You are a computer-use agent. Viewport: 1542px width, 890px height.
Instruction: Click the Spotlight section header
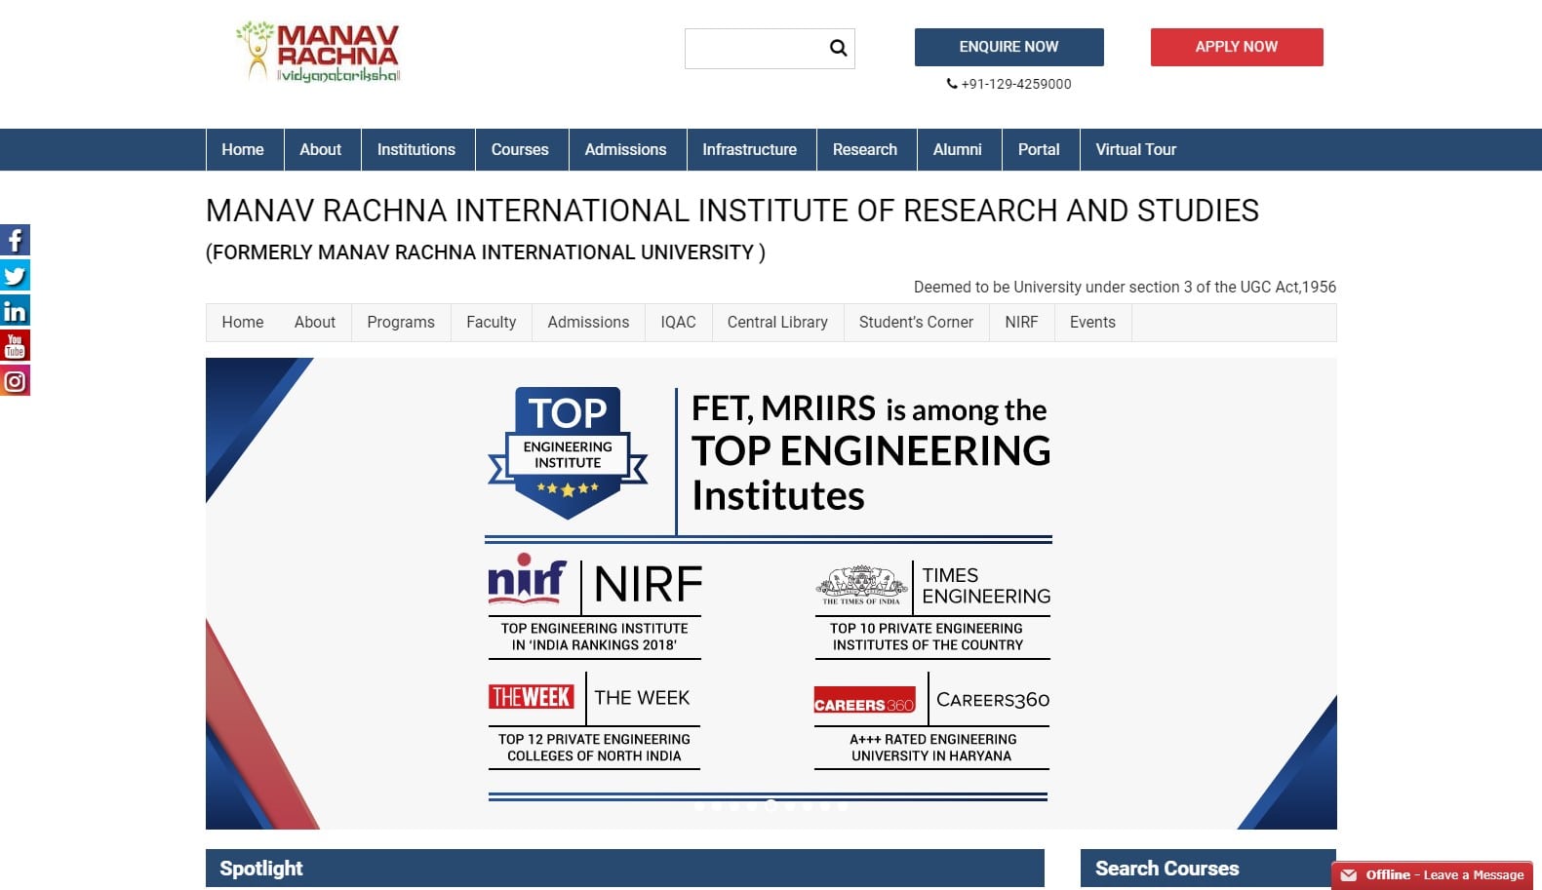[624, 868]
